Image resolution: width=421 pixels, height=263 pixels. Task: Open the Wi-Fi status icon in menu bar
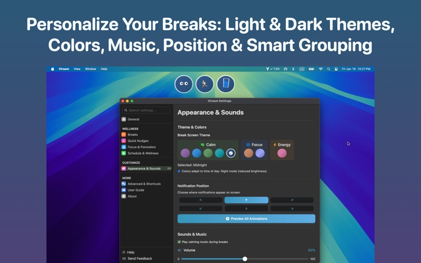click(x=320, y=69)
